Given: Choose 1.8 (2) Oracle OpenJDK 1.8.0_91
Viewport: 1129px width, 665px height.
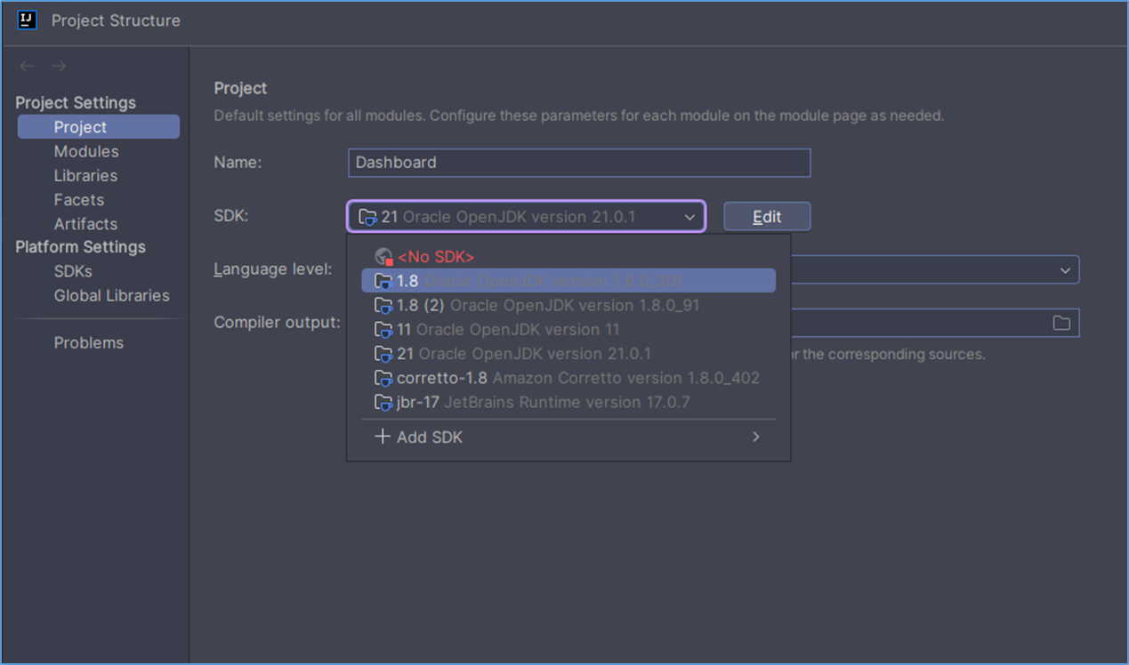Looking at the screenshot, I should 569,306.
